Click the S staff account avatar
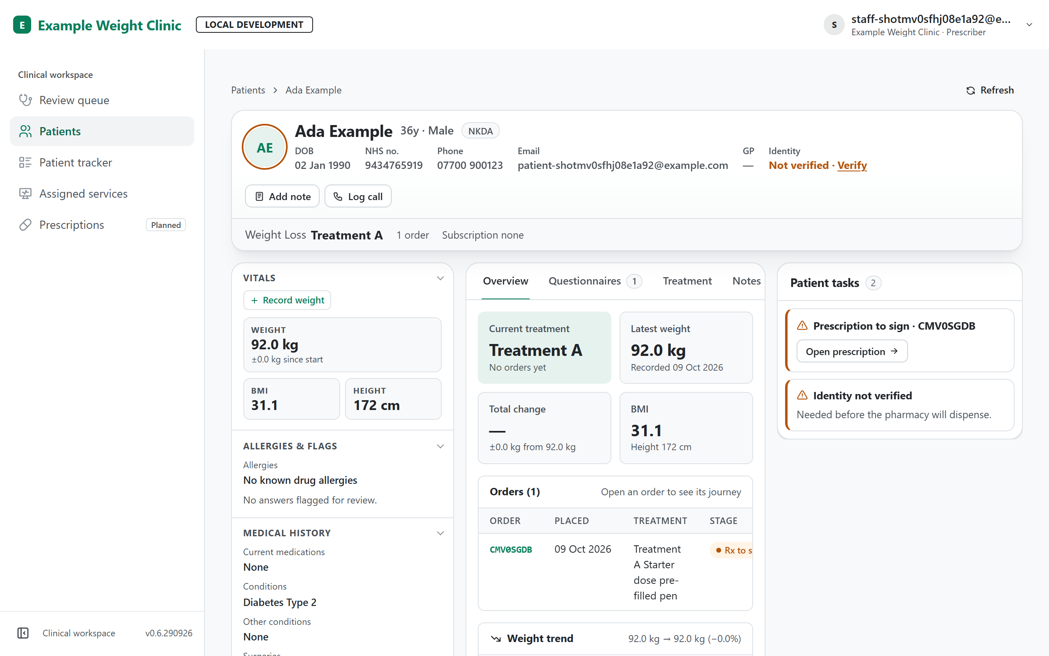 click(x=834, y=25)
